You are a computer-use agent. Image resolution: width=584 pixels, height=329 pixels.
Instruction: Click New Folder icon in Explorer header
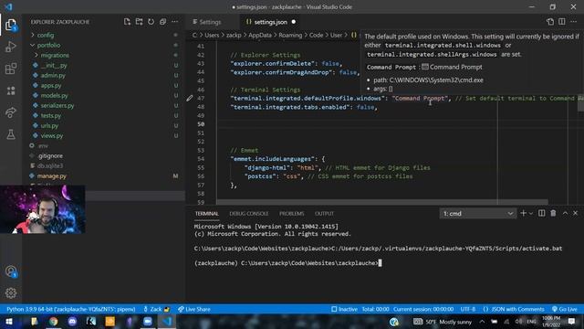[139, 22]
